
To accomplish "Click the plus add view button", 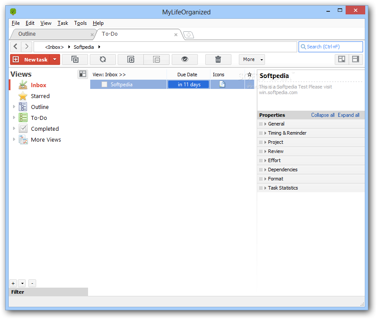I will coord(13,283).
